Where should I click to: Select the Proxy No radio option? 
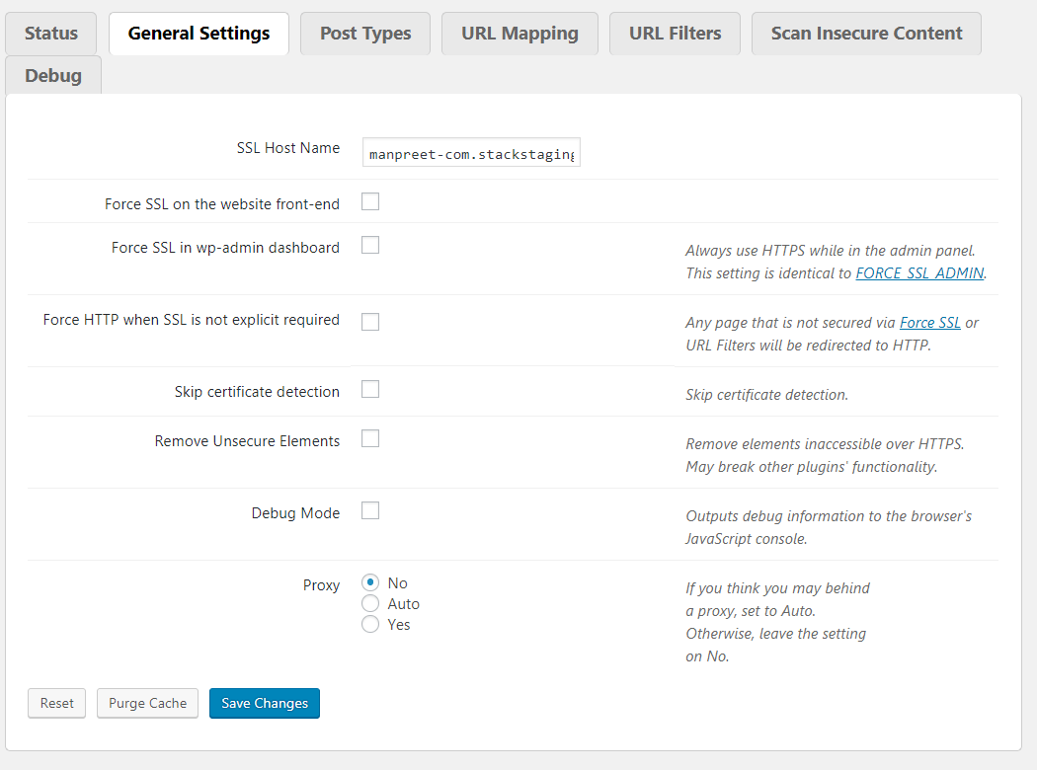tap(370, 583)
